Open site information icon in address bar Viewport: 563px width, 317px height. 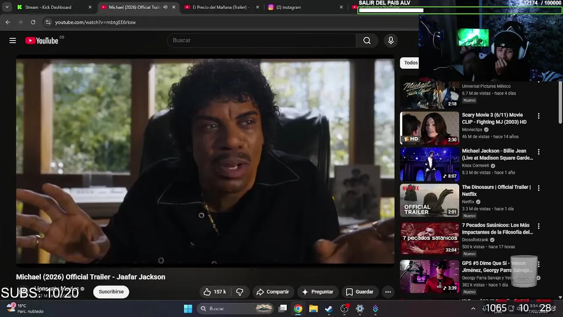tap(48, 22)
